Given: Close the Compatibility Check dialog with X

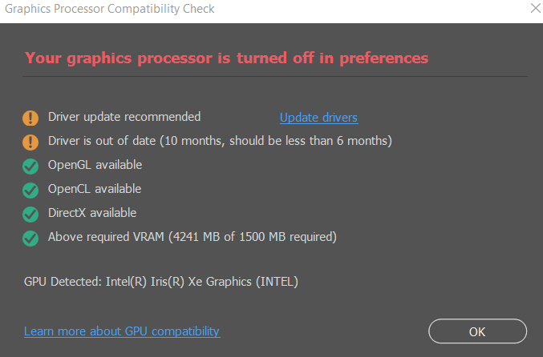Looking at the screenshot, I should click(x=534, y=9).
